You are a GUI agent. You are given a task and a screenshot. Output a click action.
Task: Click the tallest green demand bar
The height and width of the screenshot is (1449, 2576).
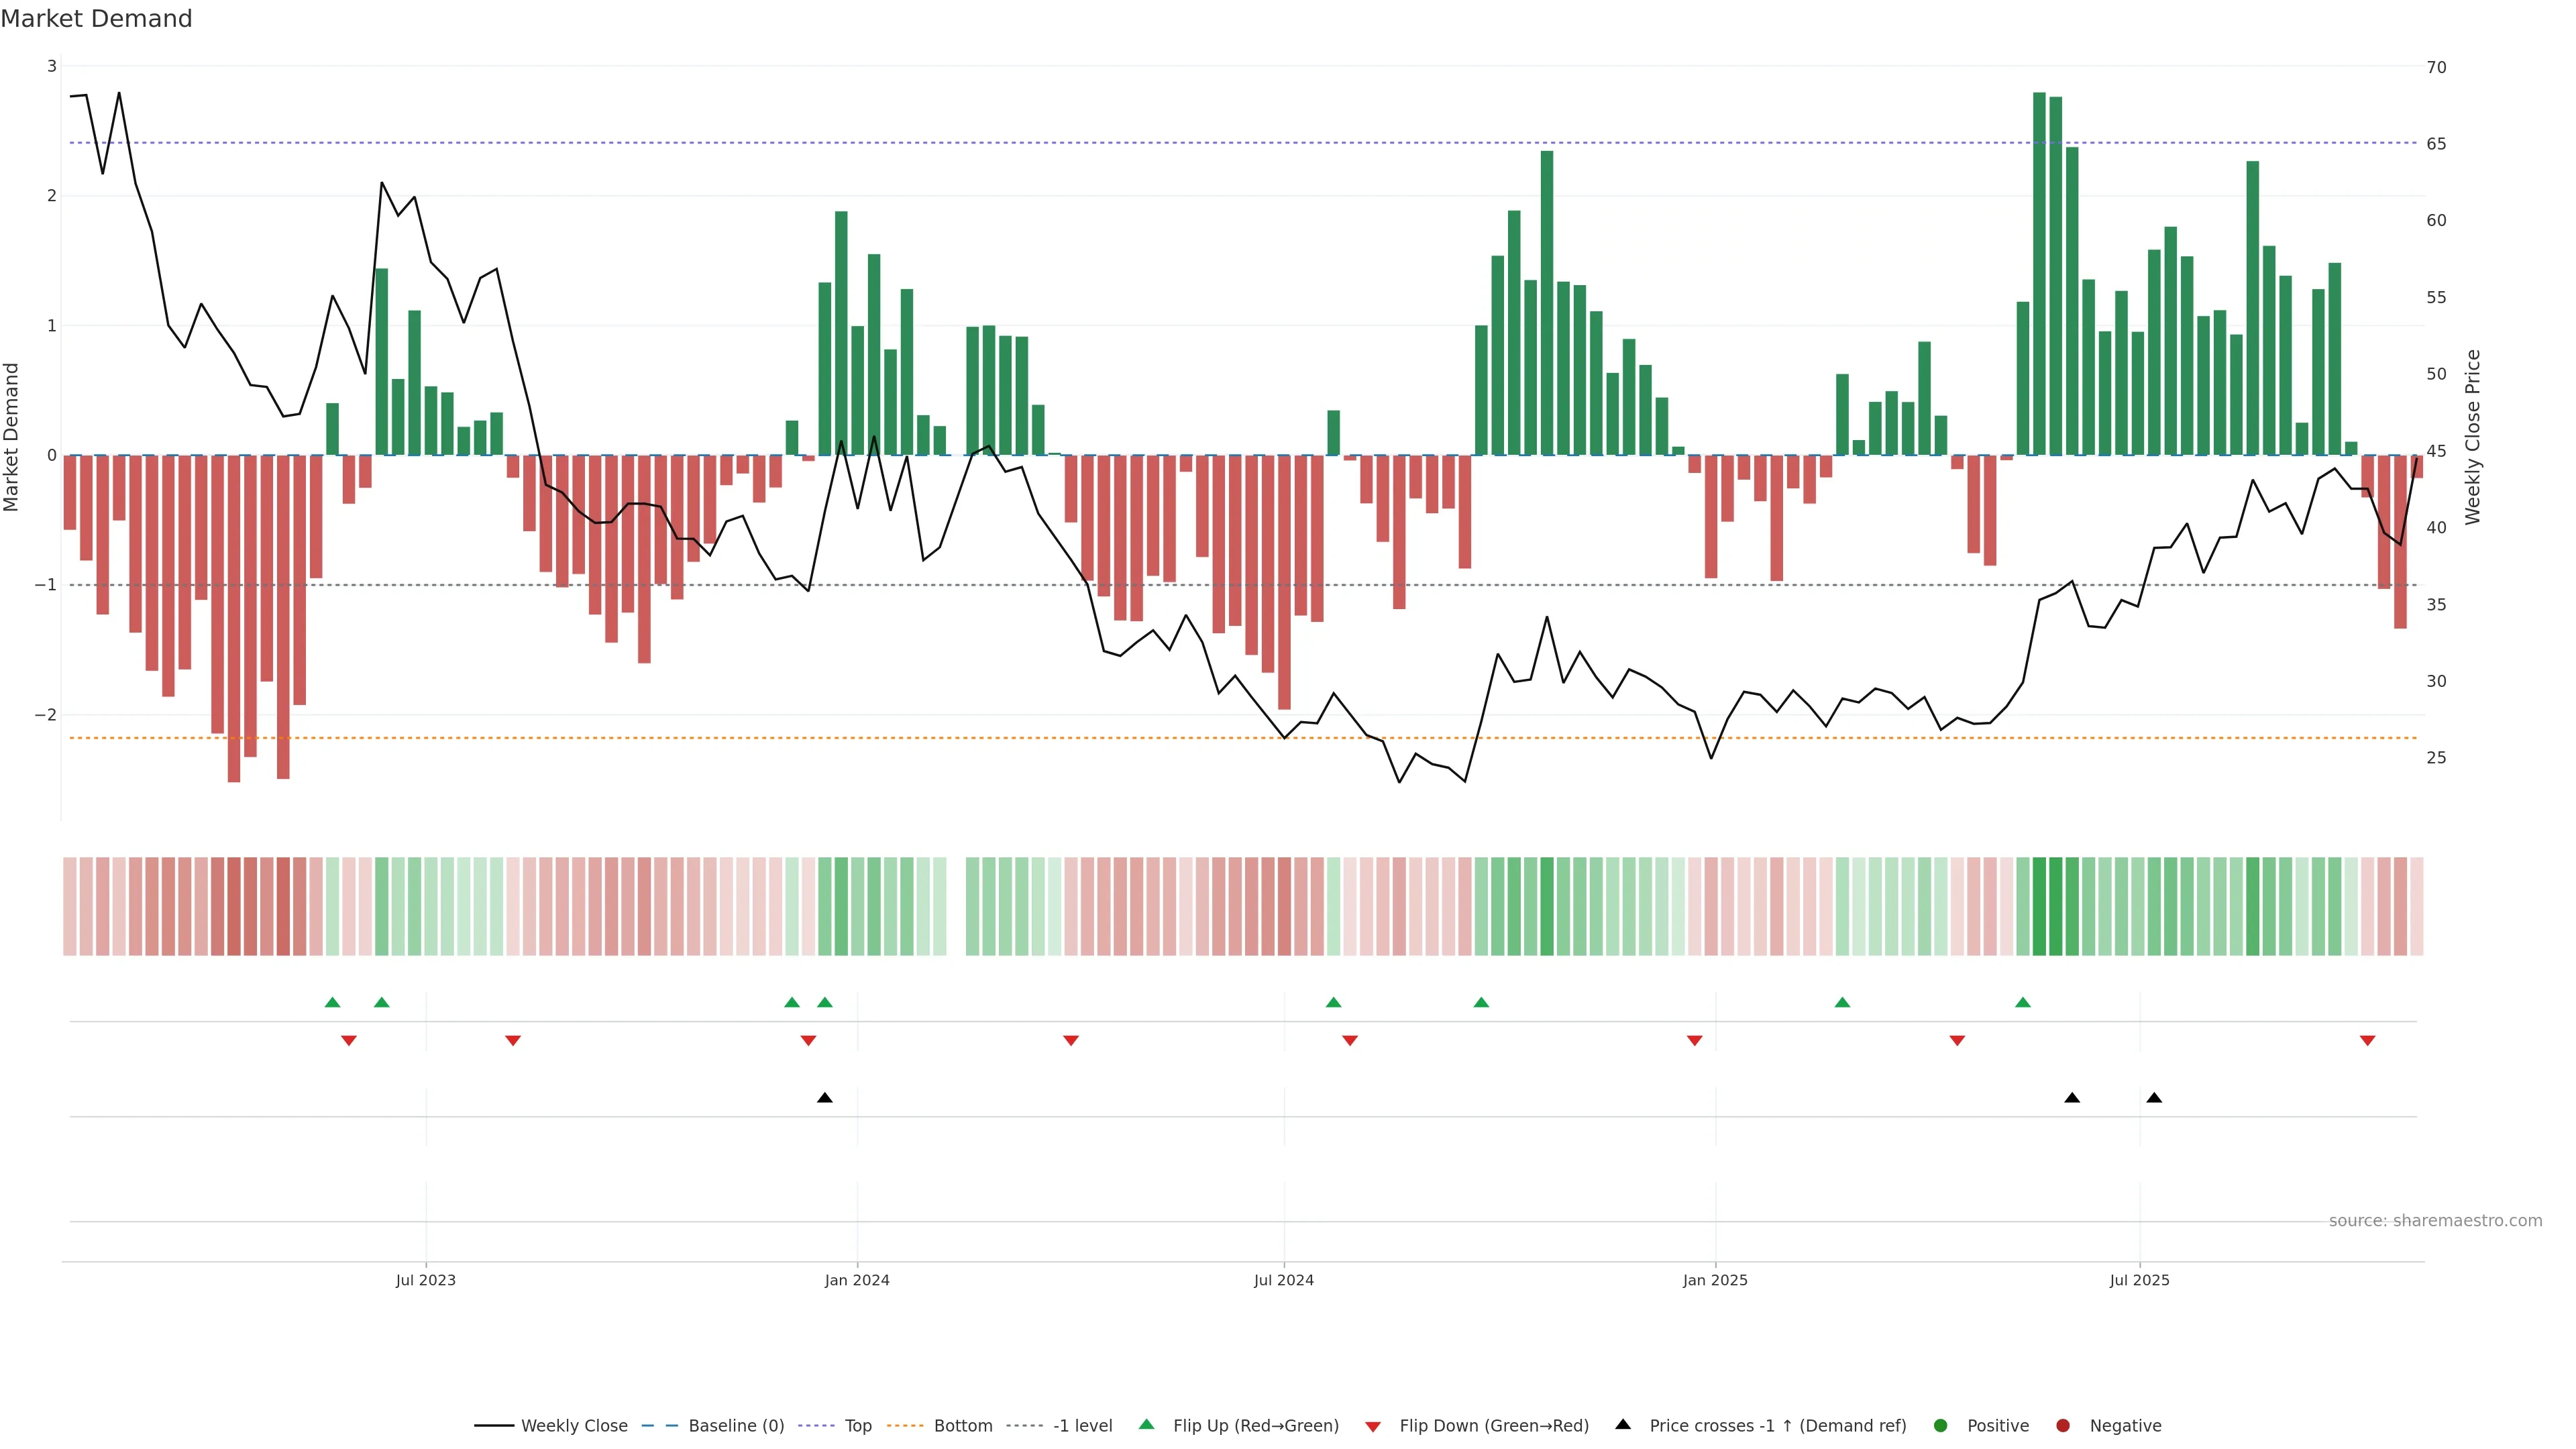(x=2039, y=273)
